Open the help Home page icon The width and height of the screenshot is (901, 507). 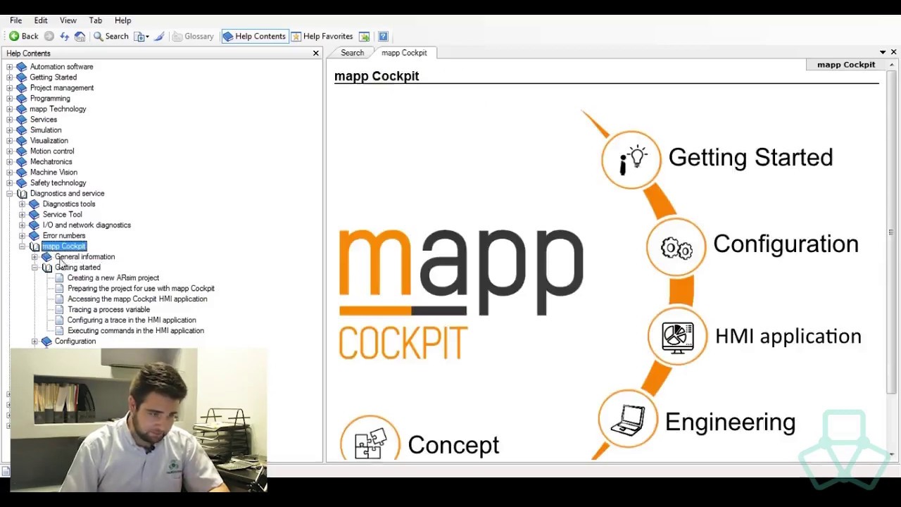point(80,36)
